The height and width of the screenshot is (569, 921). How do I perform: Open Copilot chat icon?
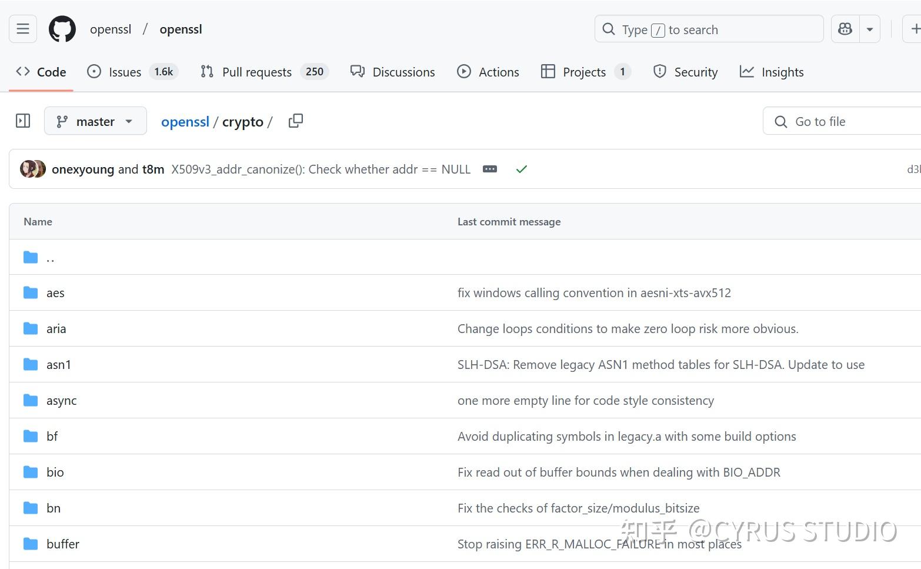[x=845, y=29]
